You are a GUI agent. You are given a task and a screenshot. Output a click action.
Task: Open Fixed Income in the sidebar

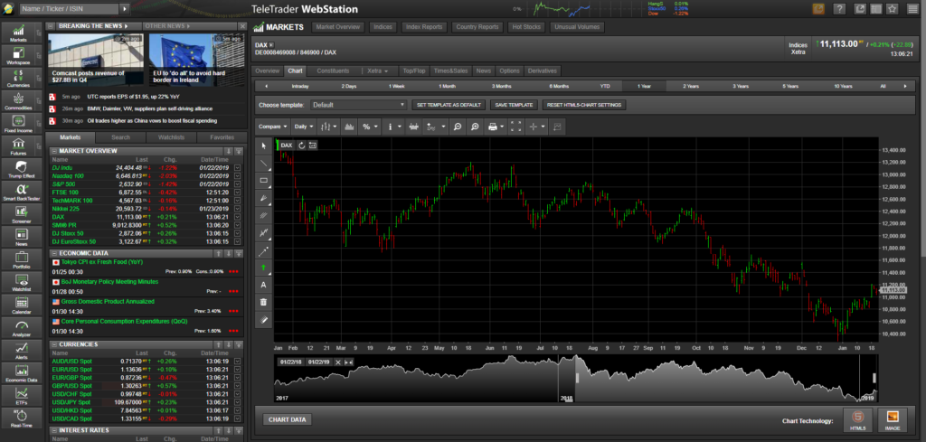coord(18,123)
